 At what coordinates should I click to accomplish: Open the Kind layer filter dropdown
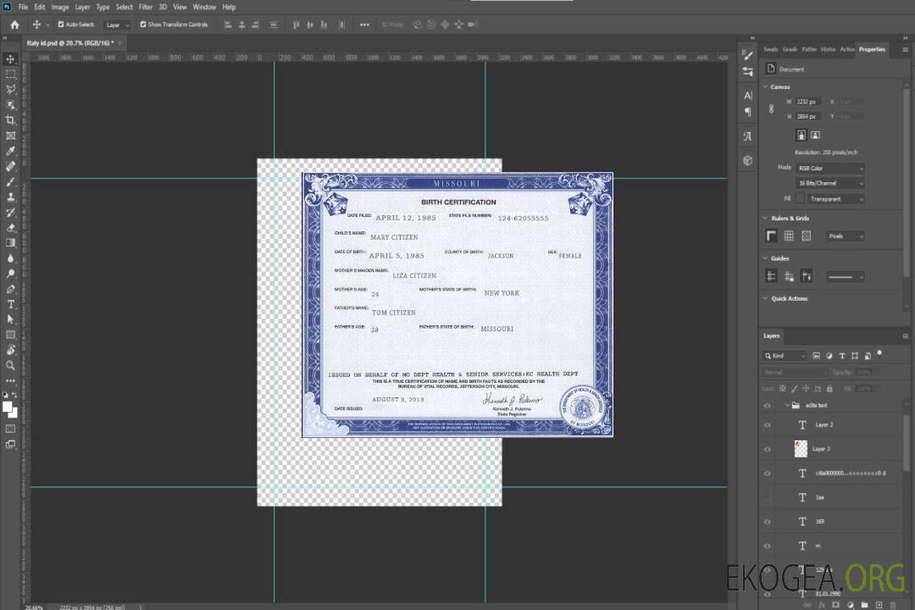[x=785, y=356]
